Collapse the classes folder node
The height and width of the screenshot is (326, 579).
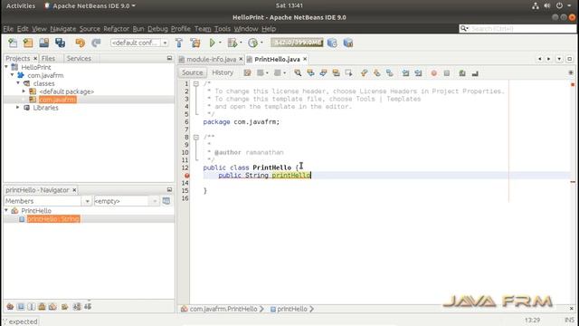click(18, 83)
